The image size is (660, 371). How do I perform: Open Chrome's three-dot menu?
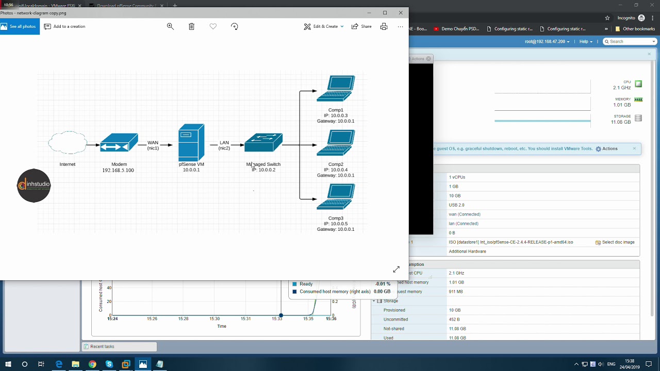point(653,18)
